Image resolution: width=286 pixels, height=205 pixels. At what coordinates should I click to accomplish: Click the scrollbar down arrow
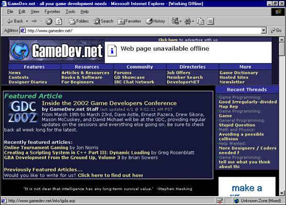click(x=281, y=193)
